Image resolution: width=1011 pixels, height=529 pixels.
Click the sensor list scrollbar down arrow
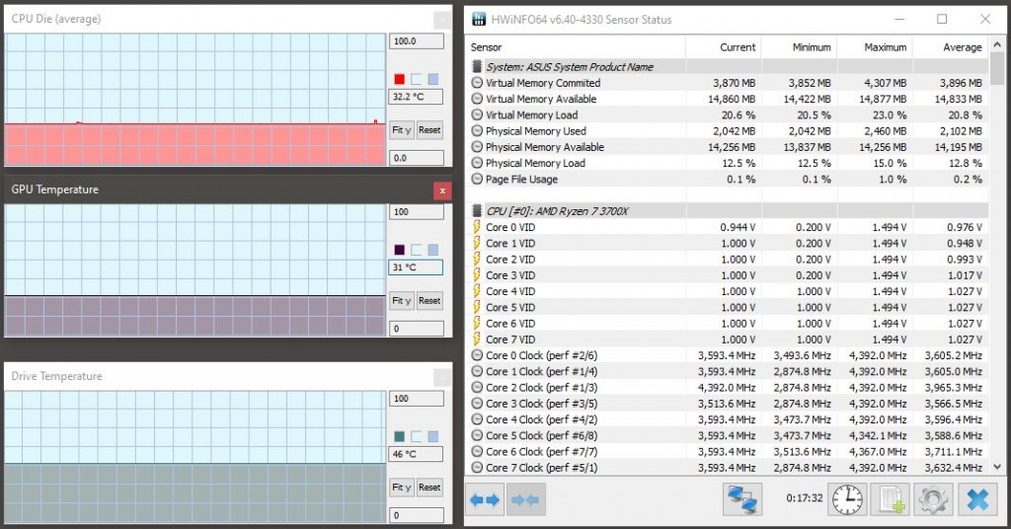[x=997, y=467]
